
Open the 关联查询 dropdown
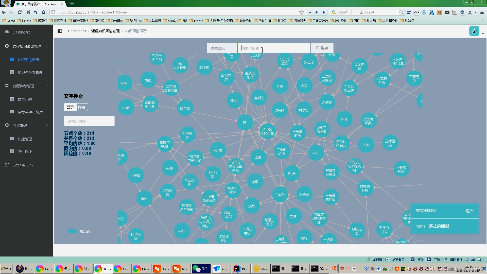[222, 48]
